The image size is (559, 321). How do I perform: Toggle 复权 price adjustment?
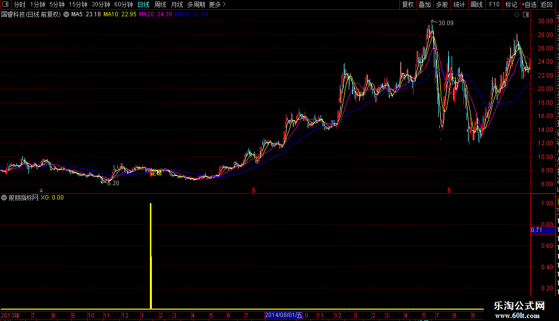pos(408,4)
